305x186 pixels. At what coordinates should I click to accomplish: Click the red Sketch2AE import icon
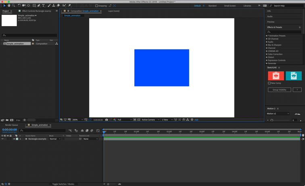click(276, 76)
